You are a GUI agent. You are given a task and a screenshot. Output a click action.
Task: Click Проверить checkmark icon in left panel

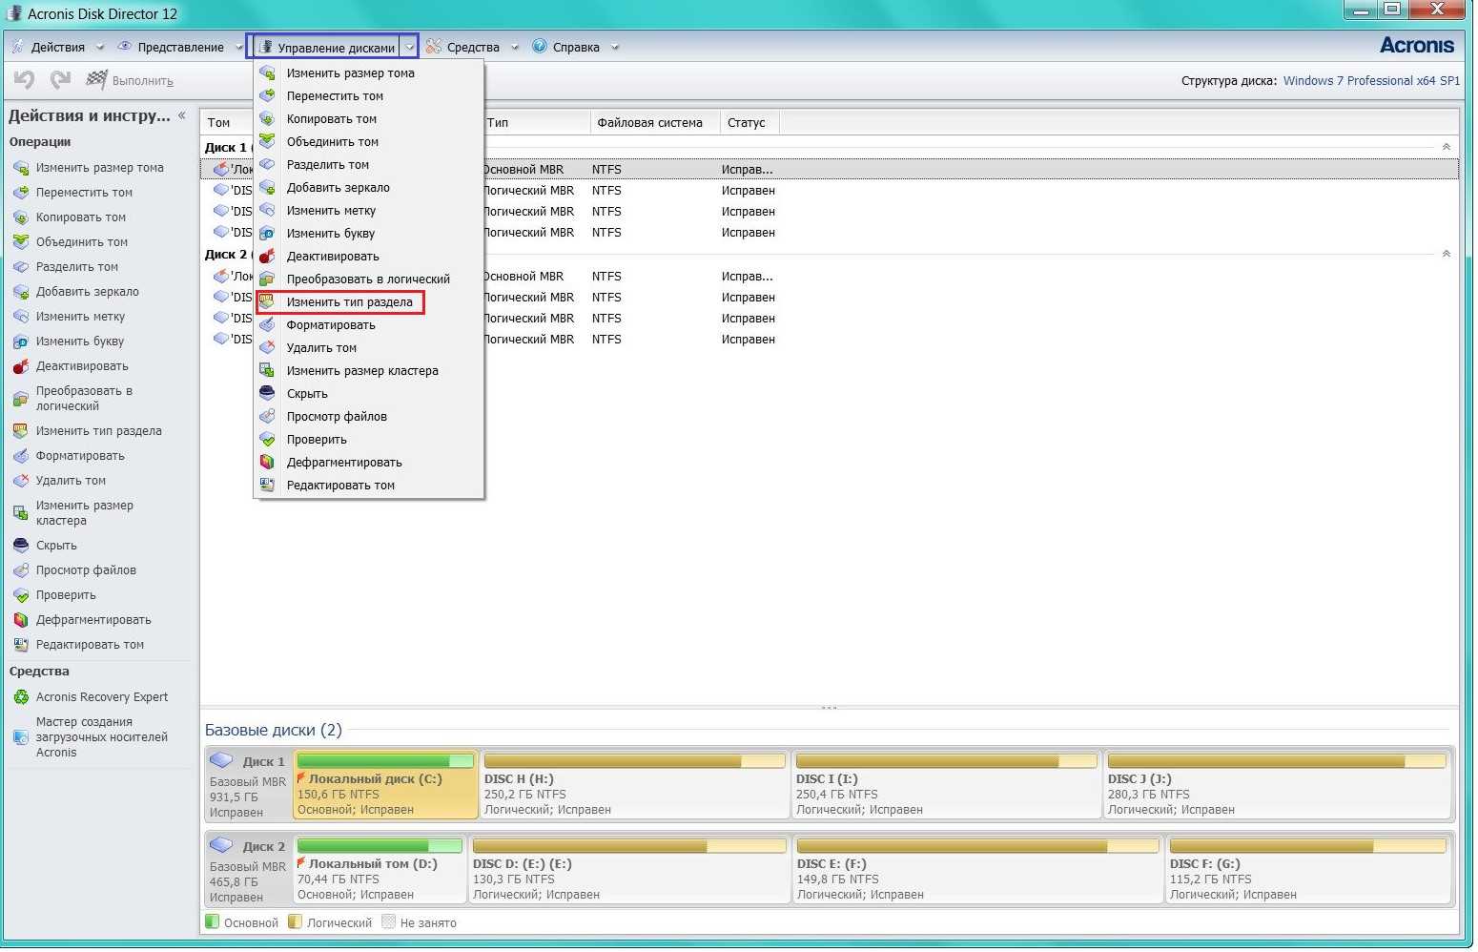pos(21,595)
